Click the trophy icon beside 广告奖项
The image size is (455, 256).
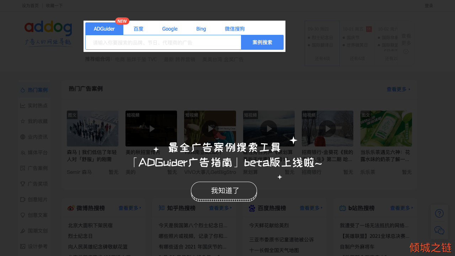pyautogui.click(x=23, y=184)
